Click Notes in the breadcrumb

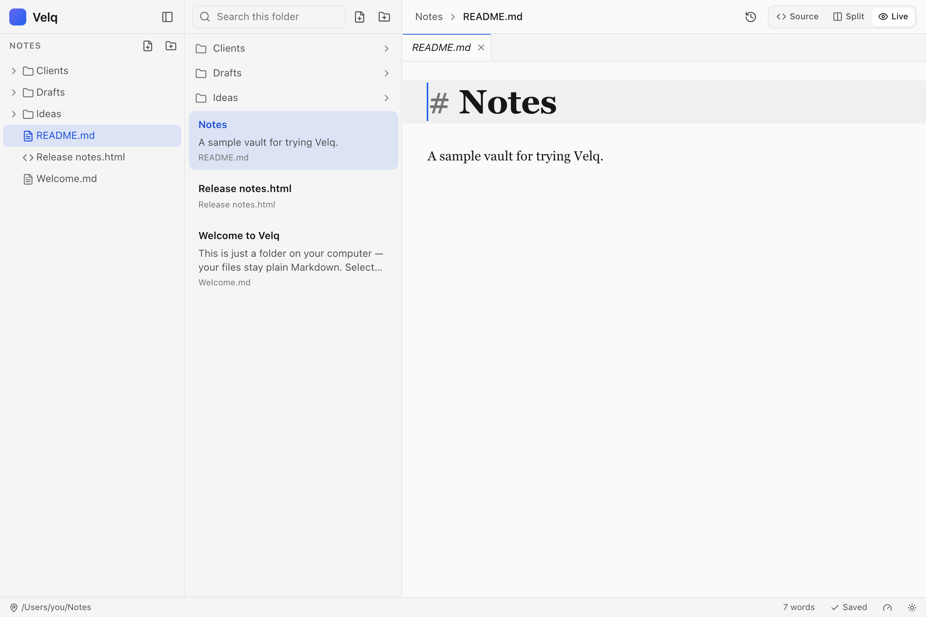[x=429, y=17]
